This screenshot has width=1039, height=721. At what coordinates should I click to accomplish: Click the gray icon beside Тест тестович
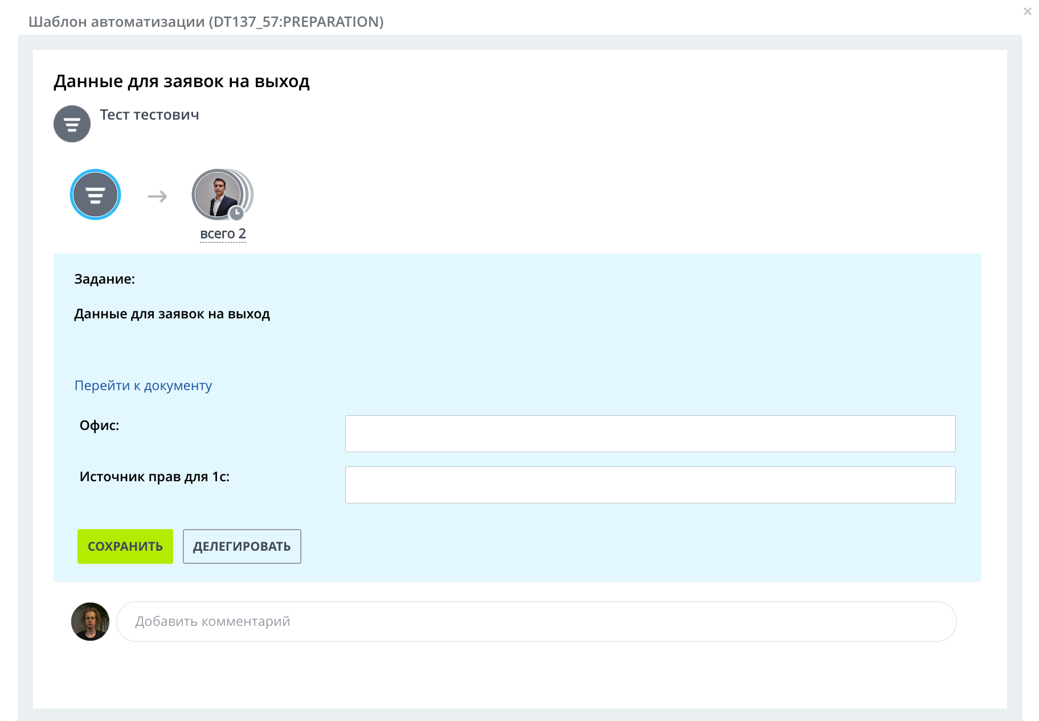(72, 124)
